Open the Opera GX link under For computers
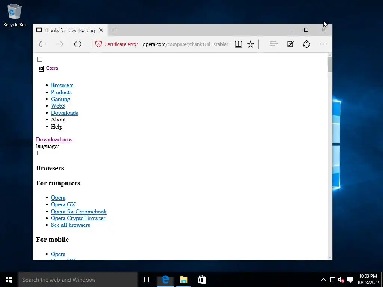 63,204
